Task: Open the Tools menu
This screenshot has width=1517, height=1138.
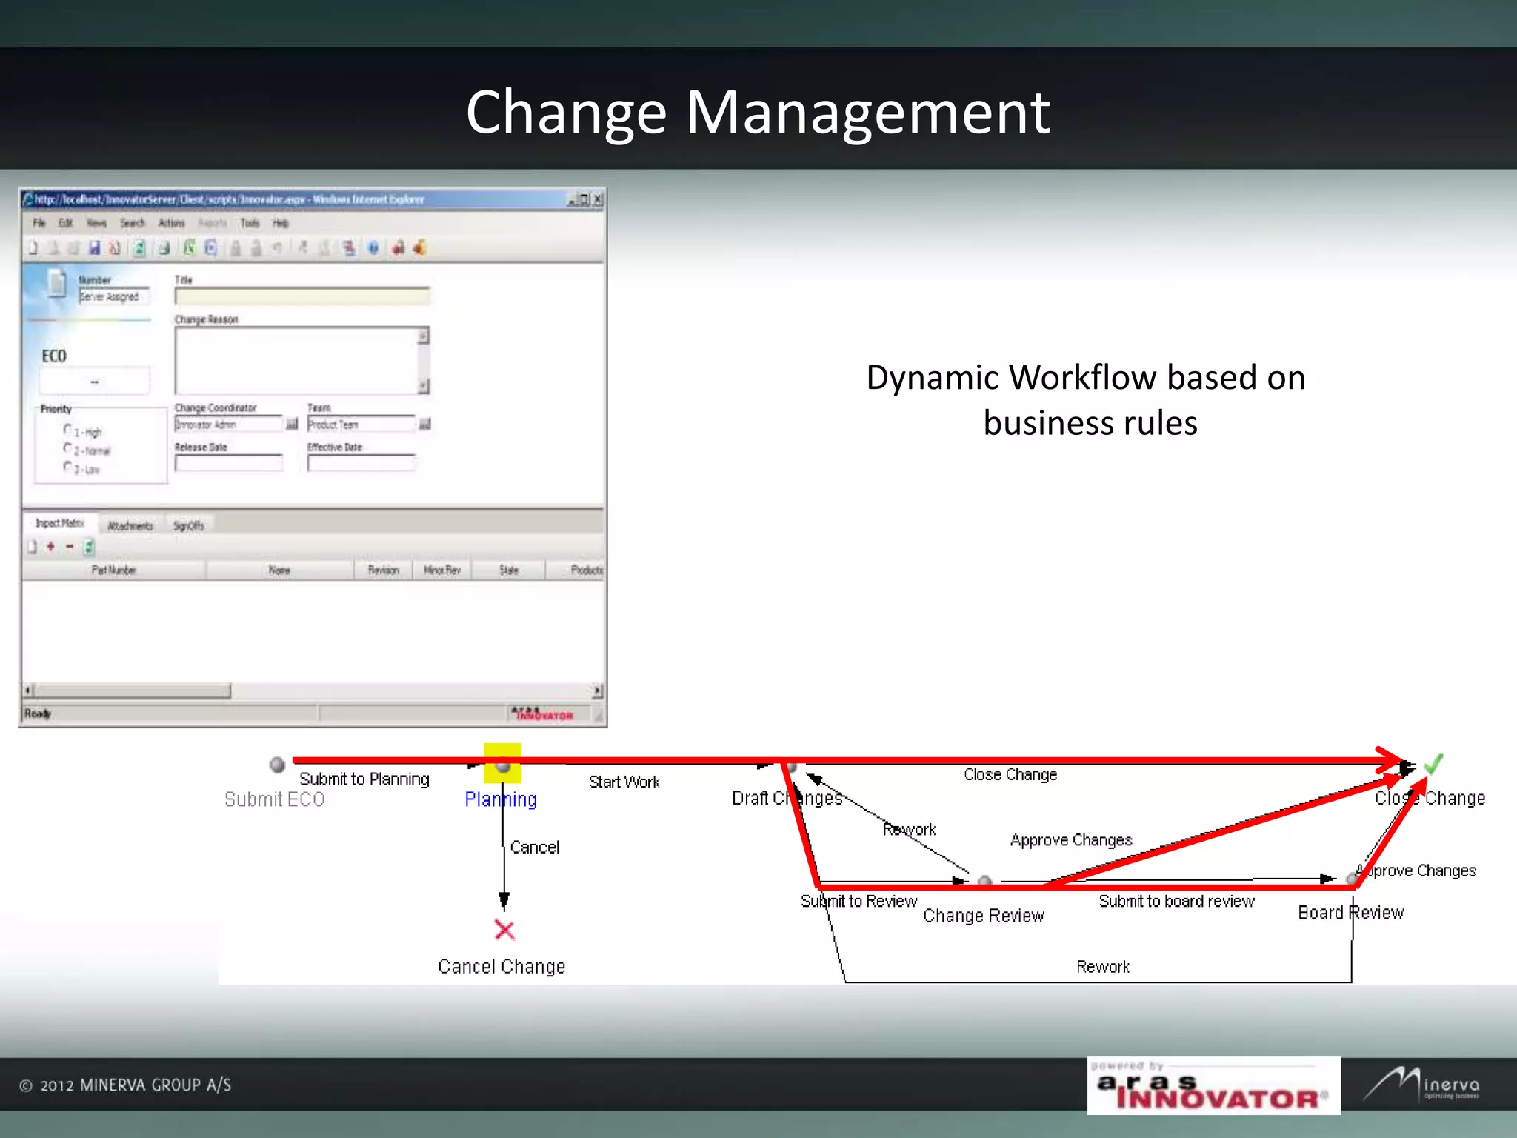Action: [250, 223]
